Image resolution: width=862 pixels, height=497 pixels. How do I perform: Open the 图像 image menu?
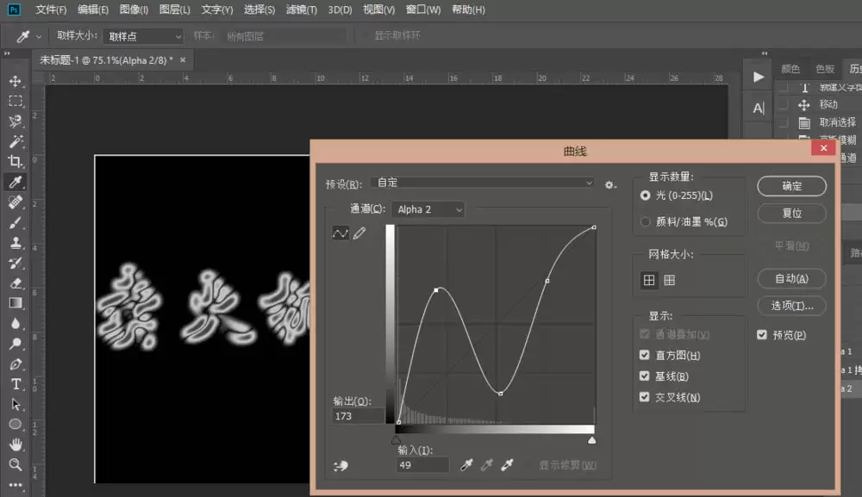[x=134, y=9]
